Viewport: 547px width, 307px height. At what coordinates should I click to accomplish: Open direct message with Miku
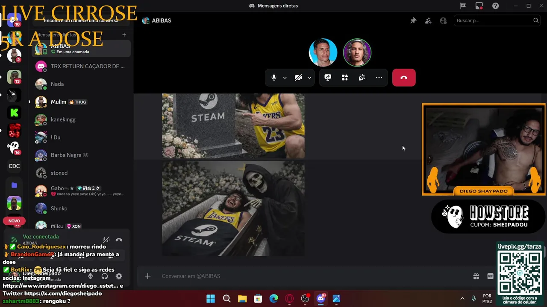coord(81,226)
